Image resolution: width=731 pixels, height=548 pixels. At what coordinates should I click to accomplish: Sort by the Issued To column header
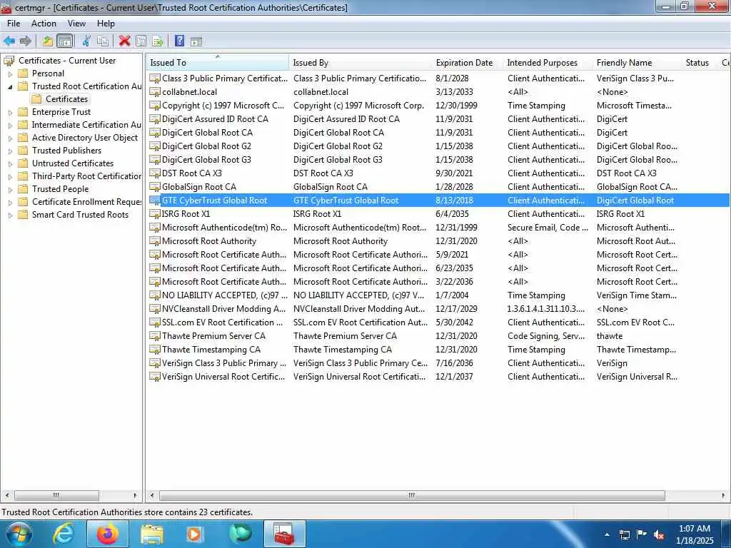coord(218,63)
